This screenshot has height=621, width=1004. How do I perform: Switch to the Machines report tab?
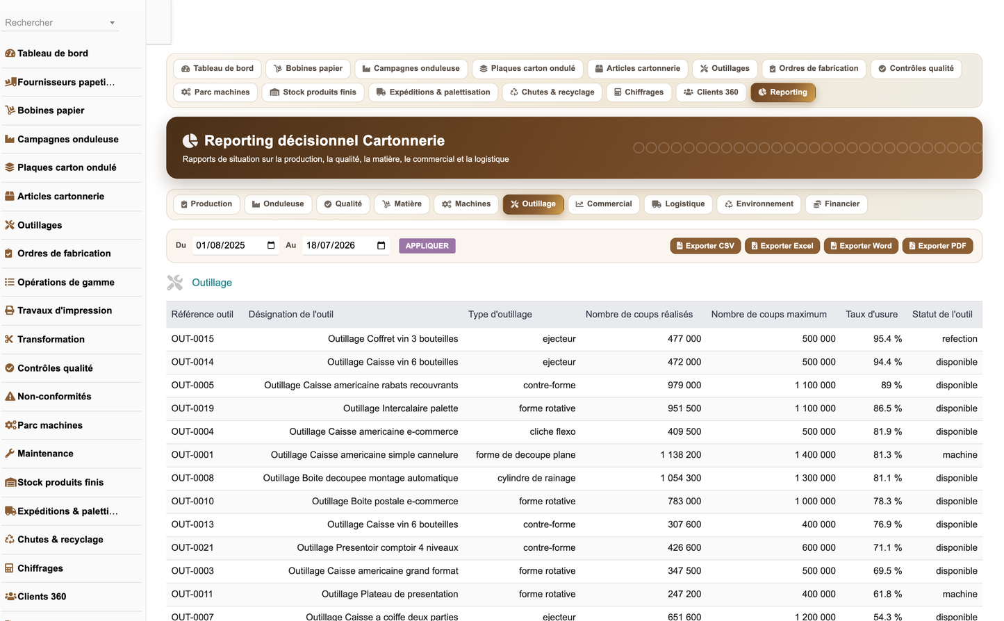466,204
